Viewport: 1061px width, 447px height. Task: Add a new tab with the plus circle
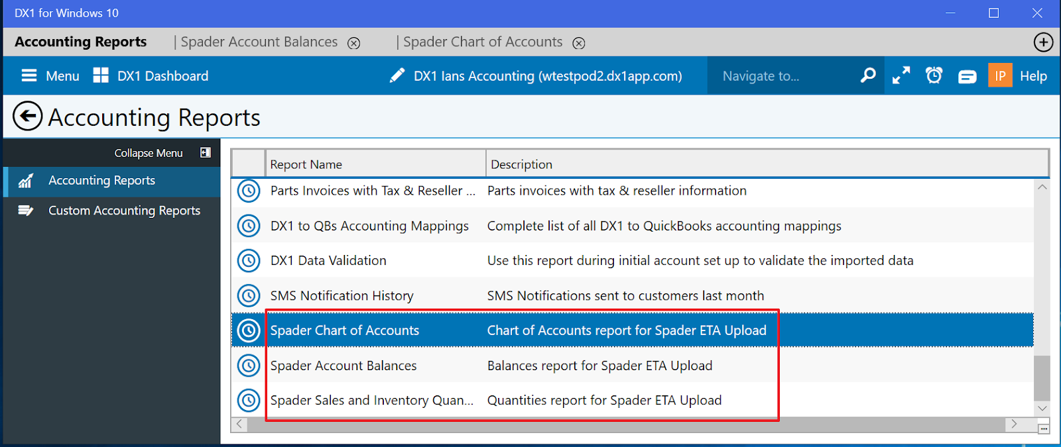point(1044,42)
